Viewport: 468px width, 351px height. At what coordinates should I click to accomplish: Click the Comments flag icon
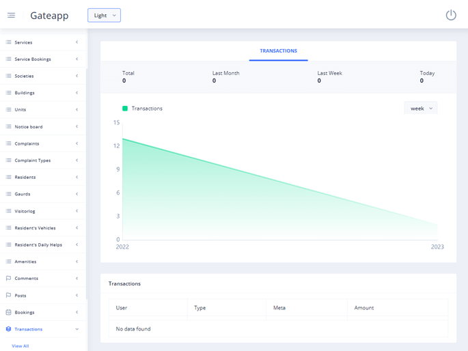coord(8,278)
